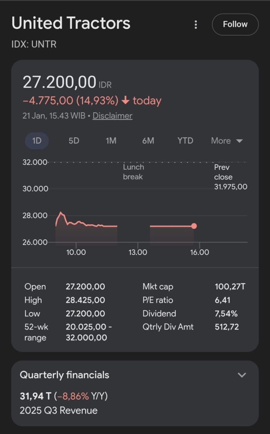Viewport: 270px width, 434px height.
Task: Select the 1D chart range
Action: [37, 141]
